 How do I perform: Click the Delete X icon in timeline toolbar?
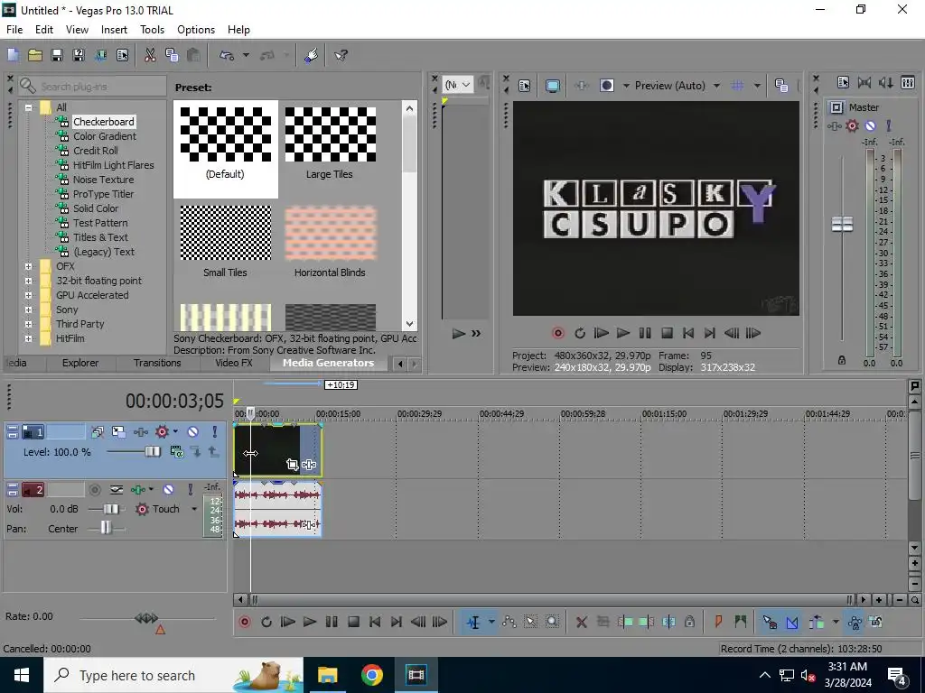(581, 622)
